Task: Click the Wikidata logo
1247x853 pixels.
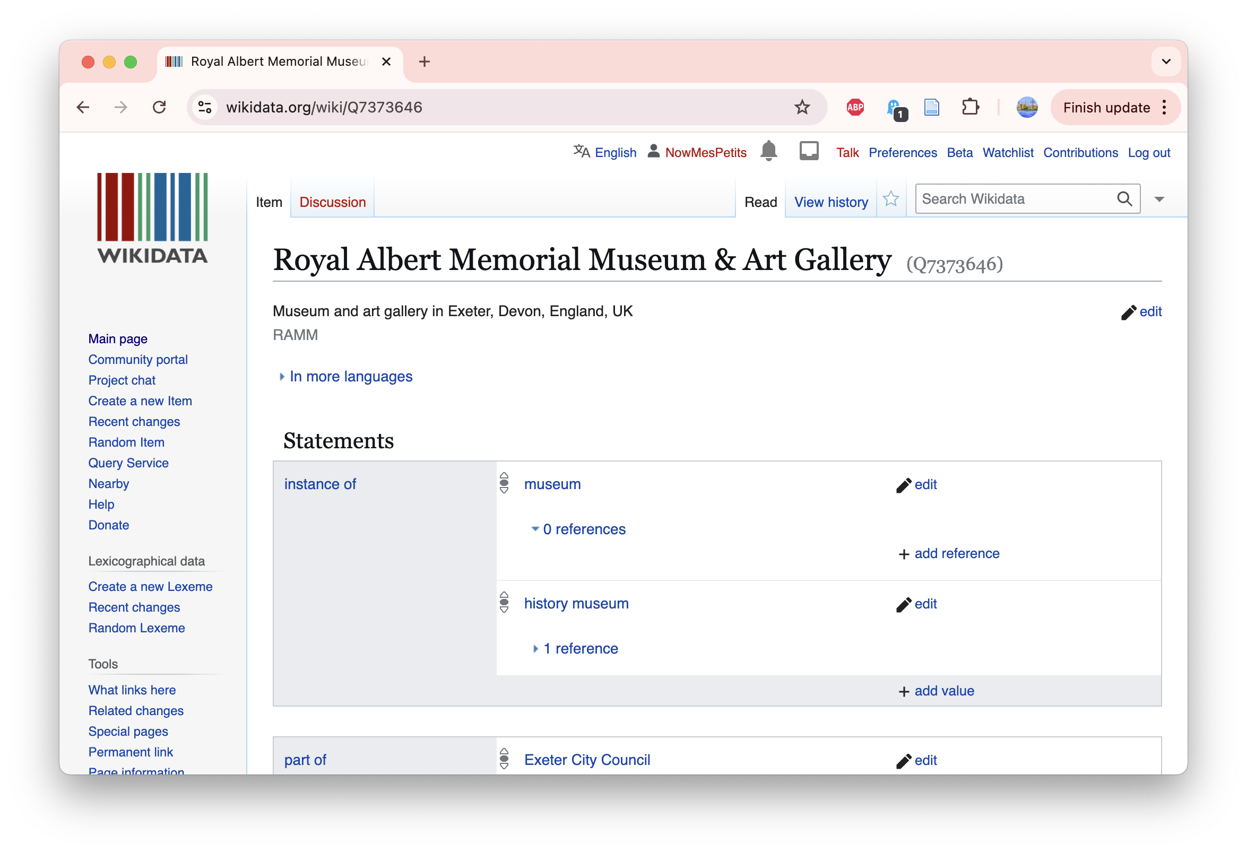Action: [x=152, y=219]
